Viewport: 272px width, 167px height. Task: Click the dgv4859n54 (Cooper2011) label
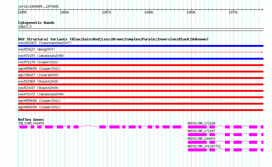pos(39,101)
